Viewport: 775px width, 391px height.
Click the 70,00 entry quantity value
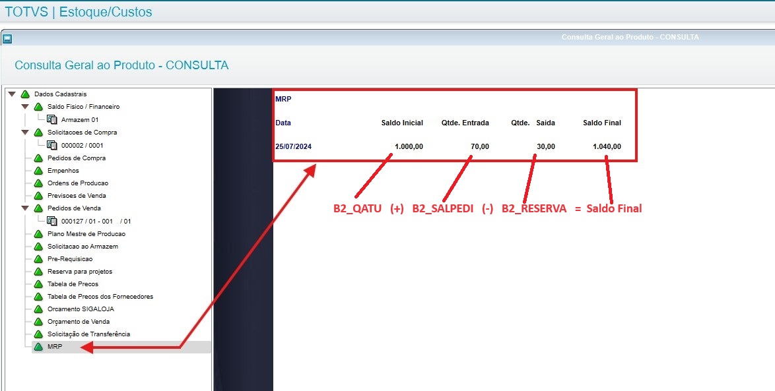[x=479, y=146]
